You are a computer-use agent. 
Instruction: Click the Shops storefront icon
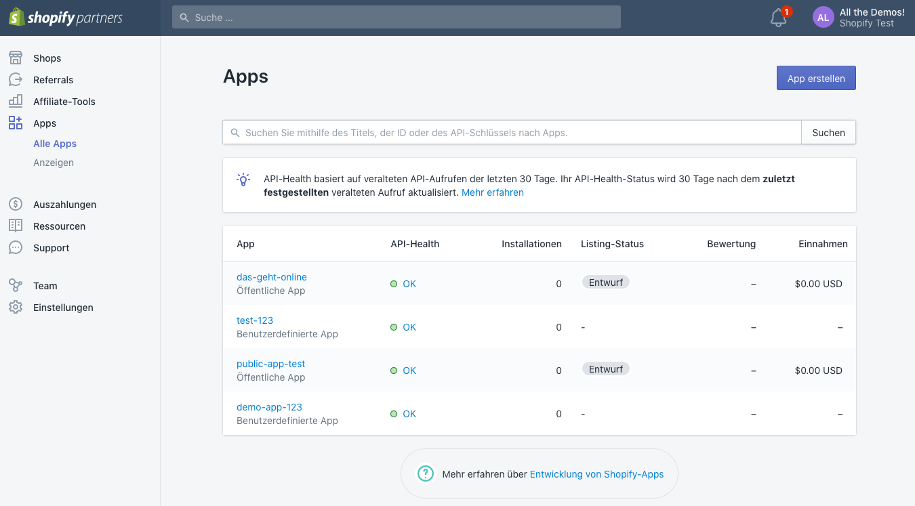(x=16, y=58)
